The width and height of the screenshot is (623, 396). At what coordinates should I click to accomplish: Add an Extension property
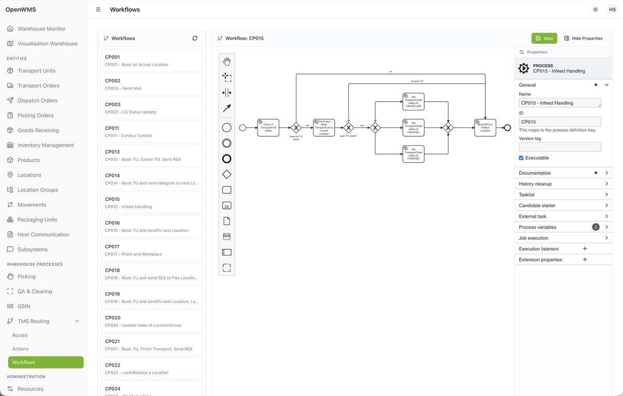(x=585, y=260)
